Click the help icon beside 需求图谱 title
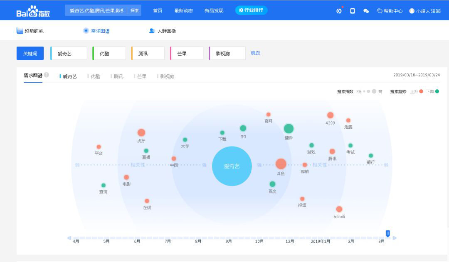 click(x=47, y=75)
